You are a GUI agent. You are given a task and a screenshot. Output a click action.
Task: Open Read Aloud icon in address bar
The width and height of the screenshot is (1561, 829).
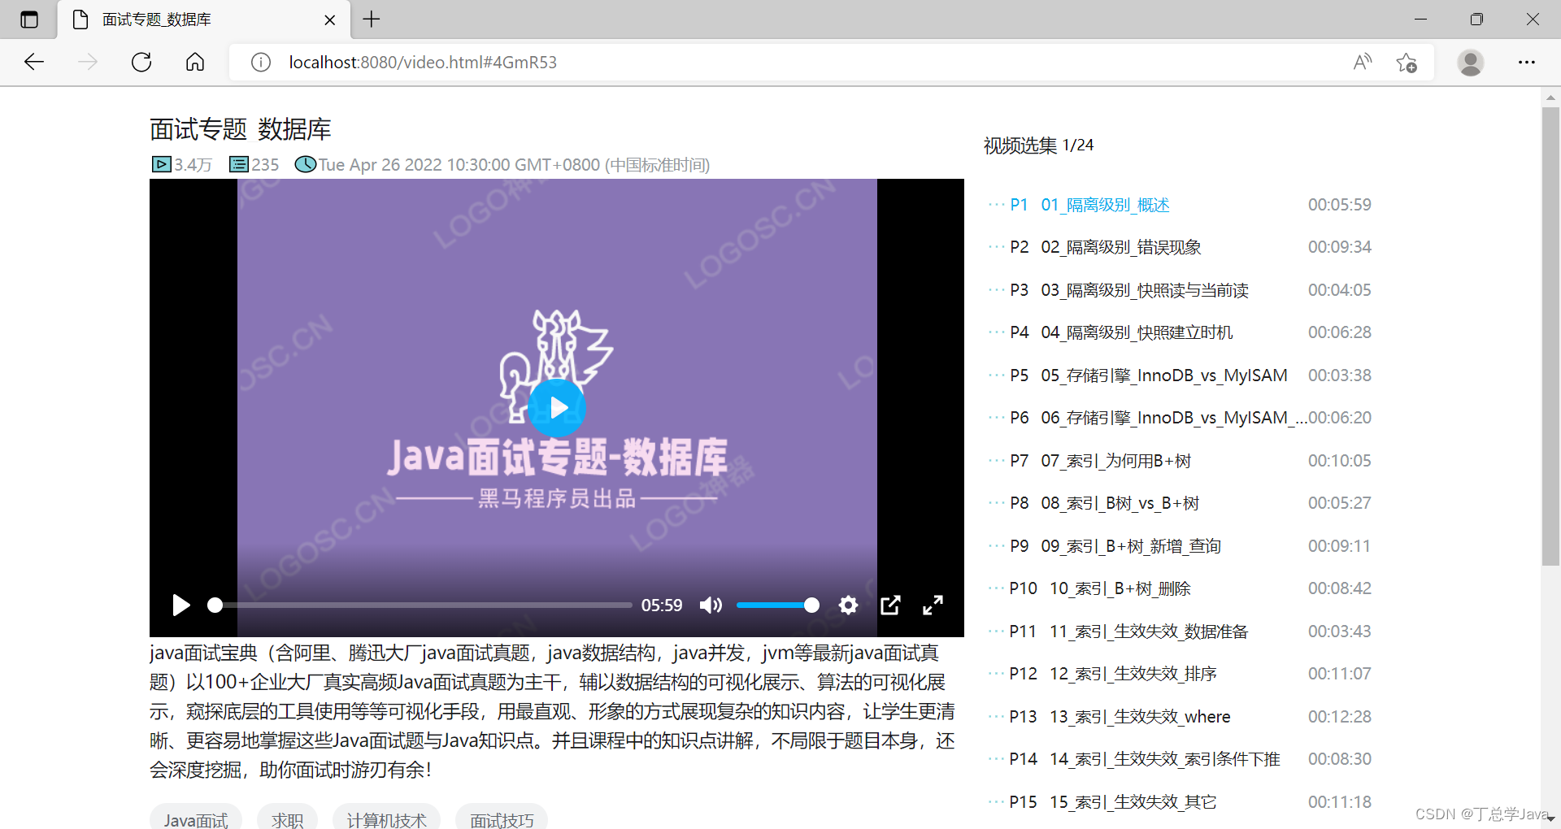pos(1363,62)
